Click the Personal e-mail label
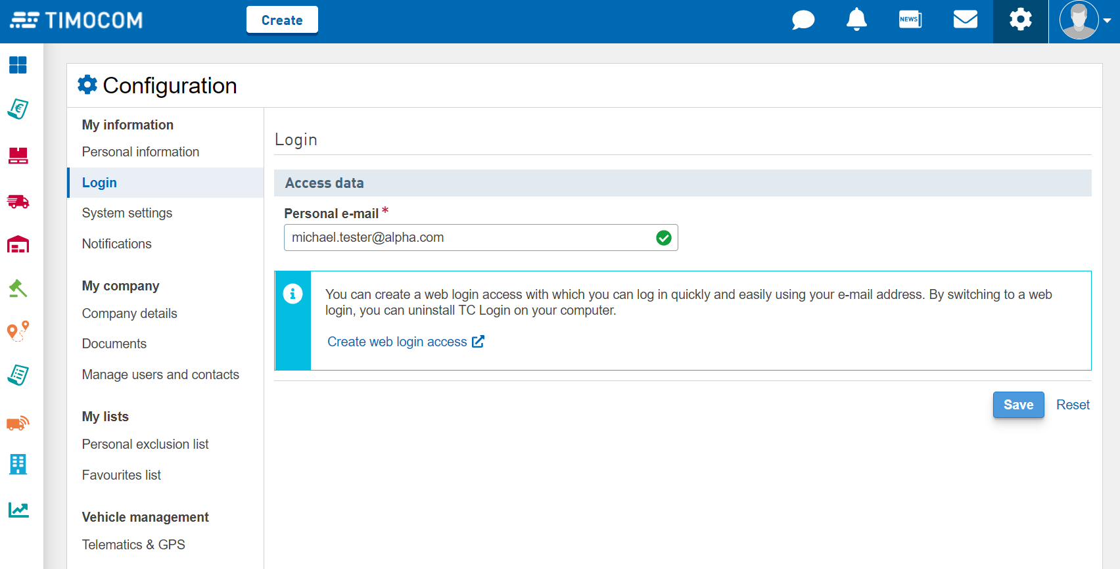 pyautogui.click(x=331, y=214)
